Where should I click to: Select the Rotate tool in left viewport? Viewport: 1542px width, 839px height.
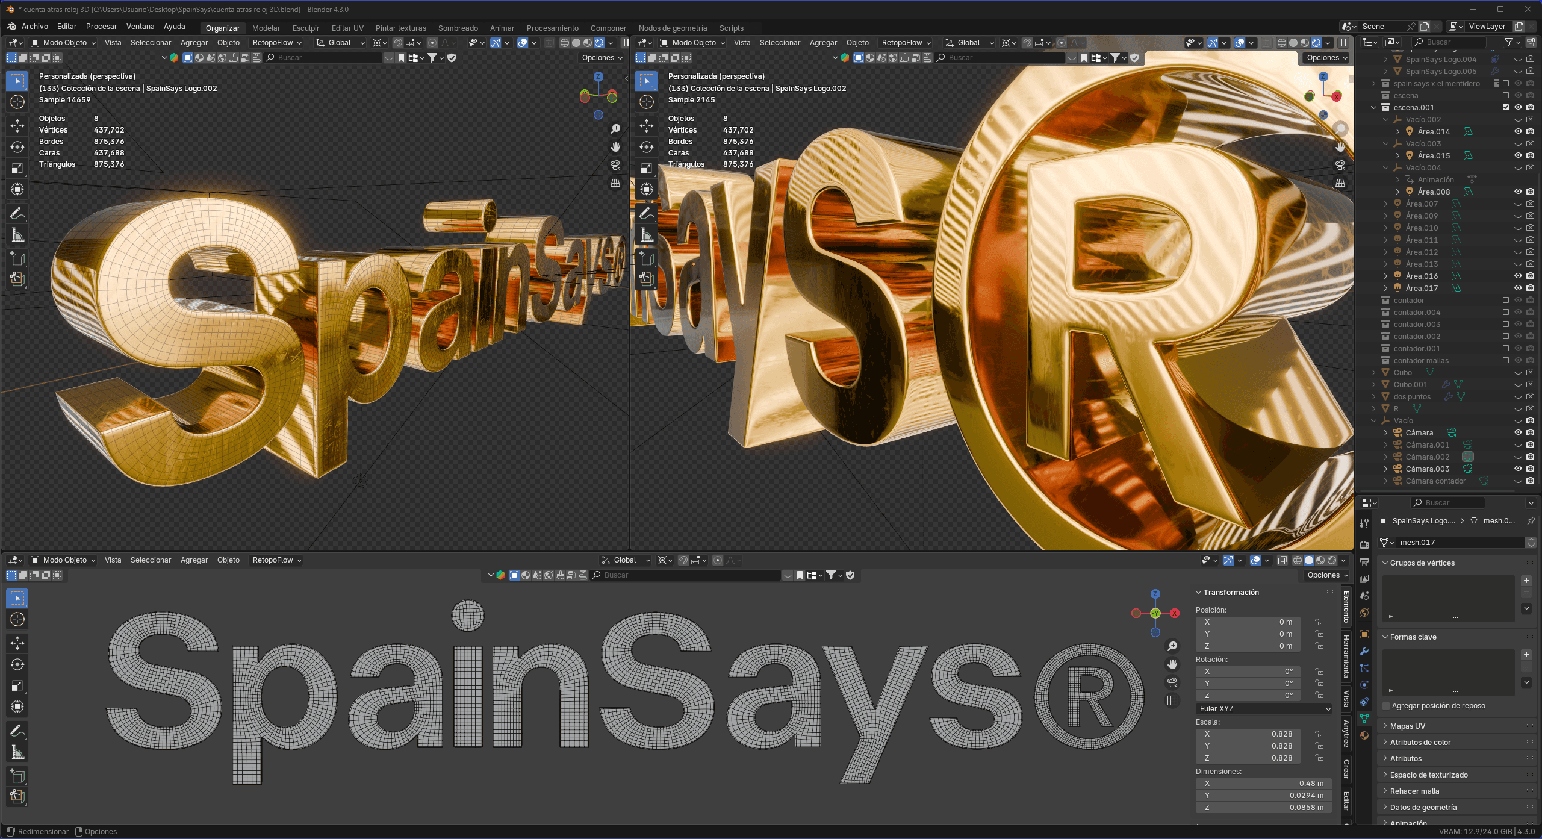[x=17, y=147]
